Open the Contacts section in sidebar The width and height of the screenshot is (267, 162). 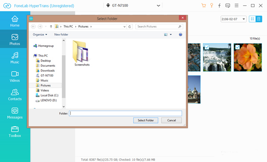point(15,95)
